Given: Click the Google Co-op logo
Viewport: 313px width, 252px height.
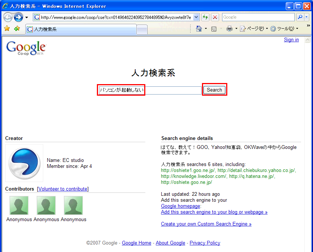Looking at the screenshot, I should 26,48.
